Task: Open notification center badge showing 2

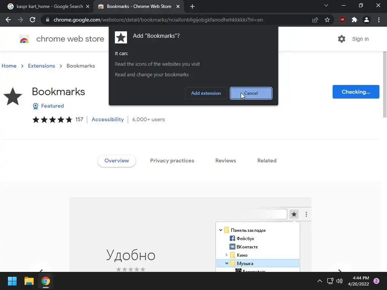Action: [x=376, y=281]
